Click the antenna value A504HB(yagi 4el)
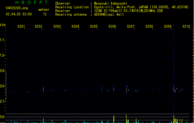Image resolution: width=194 pixels, height=123 pixels. [x=109, y=14]
